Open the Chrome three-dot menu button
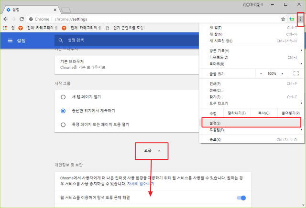The image size is (306, 208). [x=301, y=19]
